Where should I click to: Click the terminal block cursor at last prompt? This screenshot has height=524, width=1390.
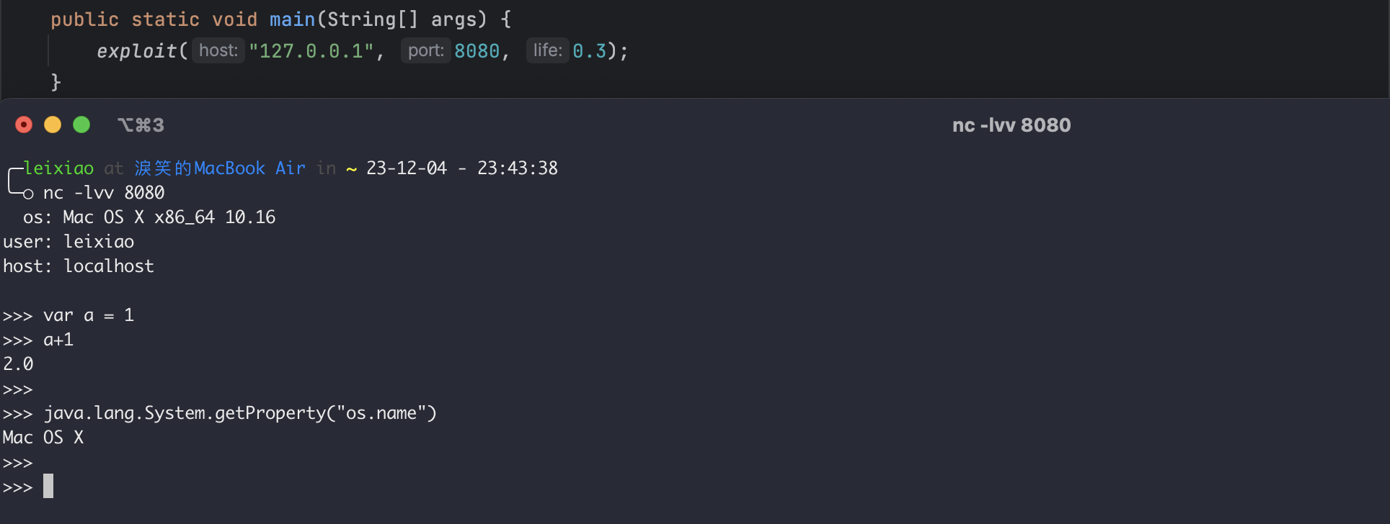pyautogui.click(x=48, y=487)
